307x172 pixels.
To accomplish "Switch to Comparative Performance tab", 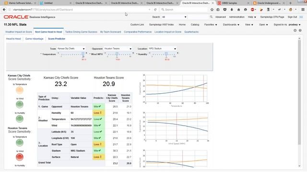I will [138, 32].
